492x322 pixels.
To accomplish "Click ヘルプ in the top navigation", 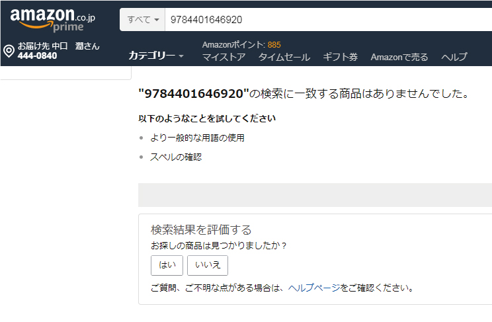I will pos(454,57).
